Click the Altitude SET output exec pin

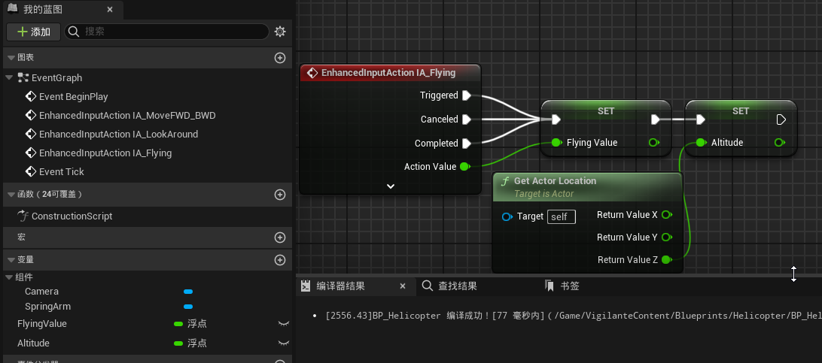(781, 119)
